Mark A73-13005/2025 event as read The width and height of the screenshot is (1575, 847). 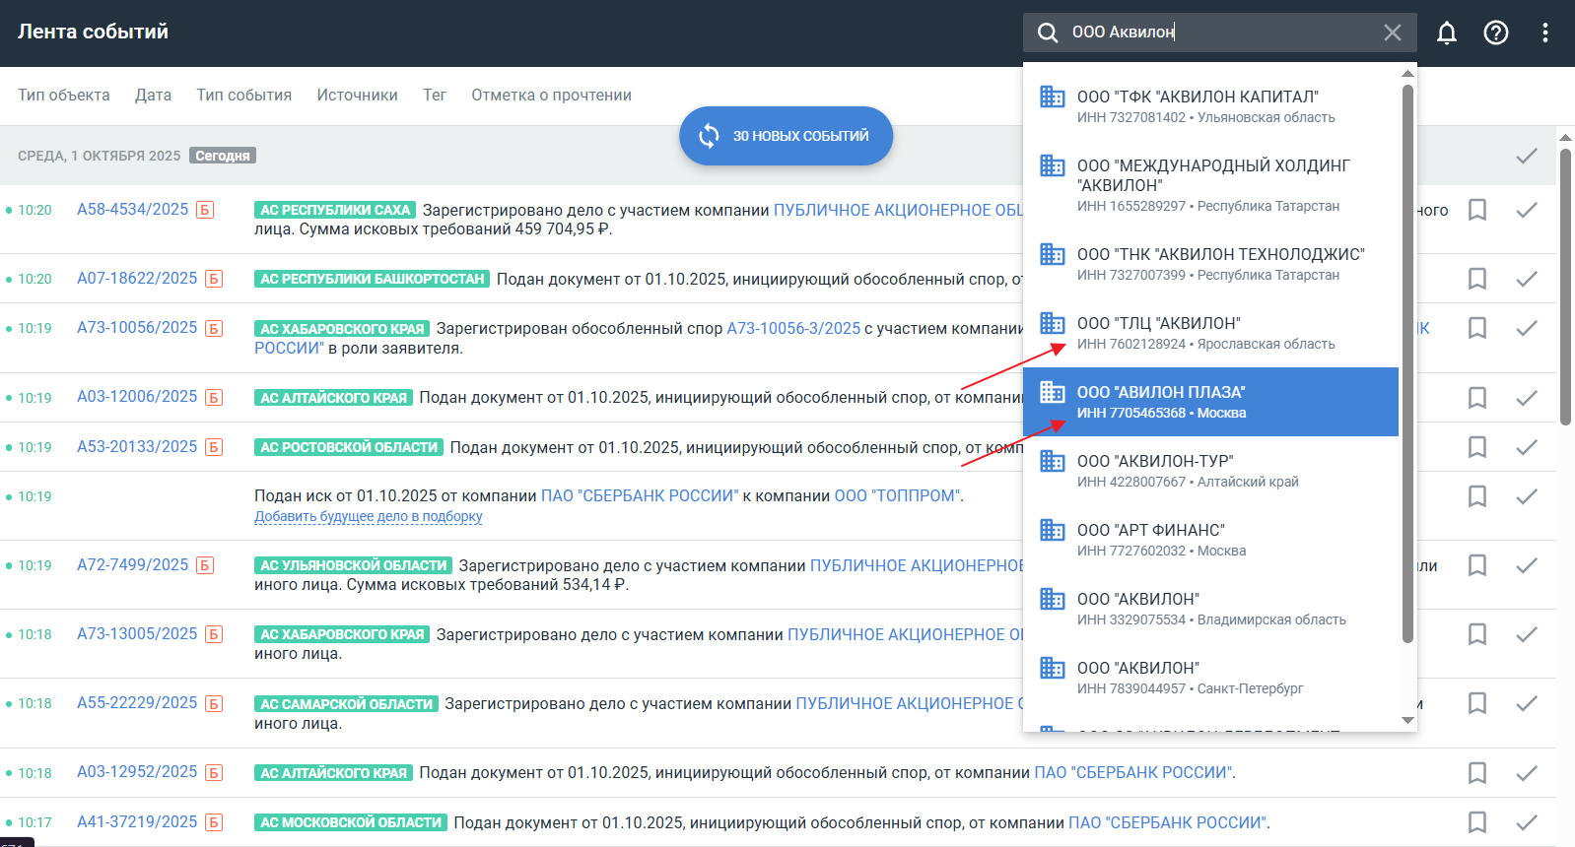tap(1526, 634)
